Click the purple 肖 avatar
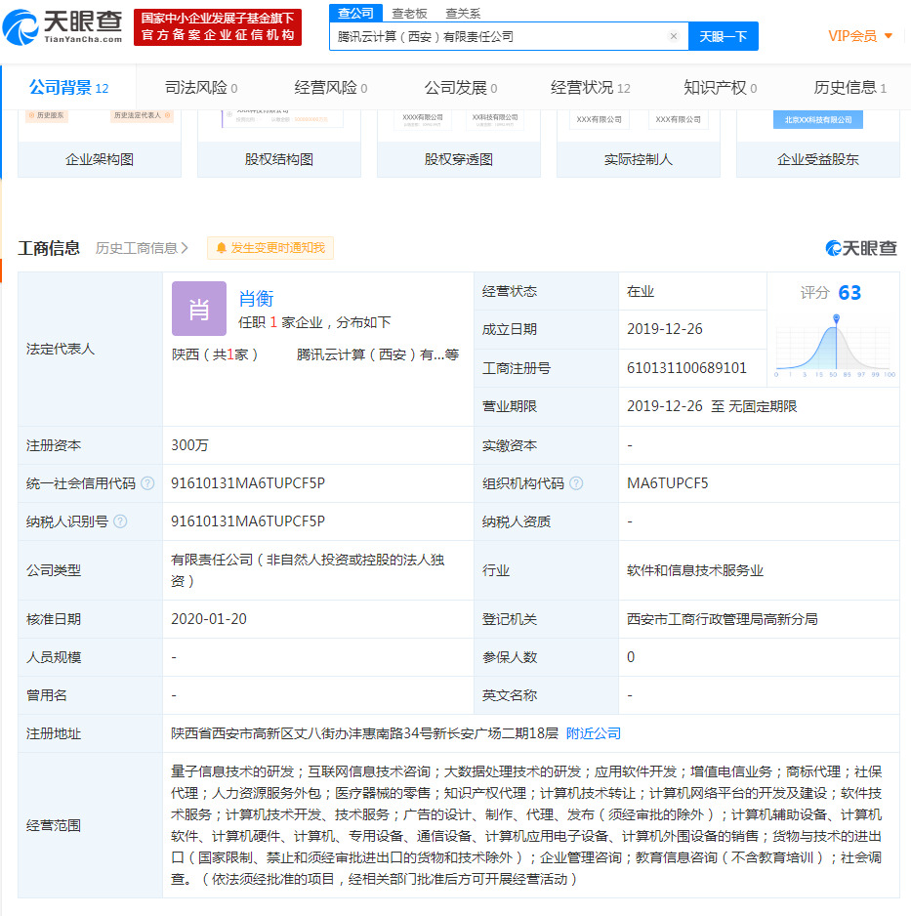The height and width of the screenshot is (916, 911). (x=199, y=309)
